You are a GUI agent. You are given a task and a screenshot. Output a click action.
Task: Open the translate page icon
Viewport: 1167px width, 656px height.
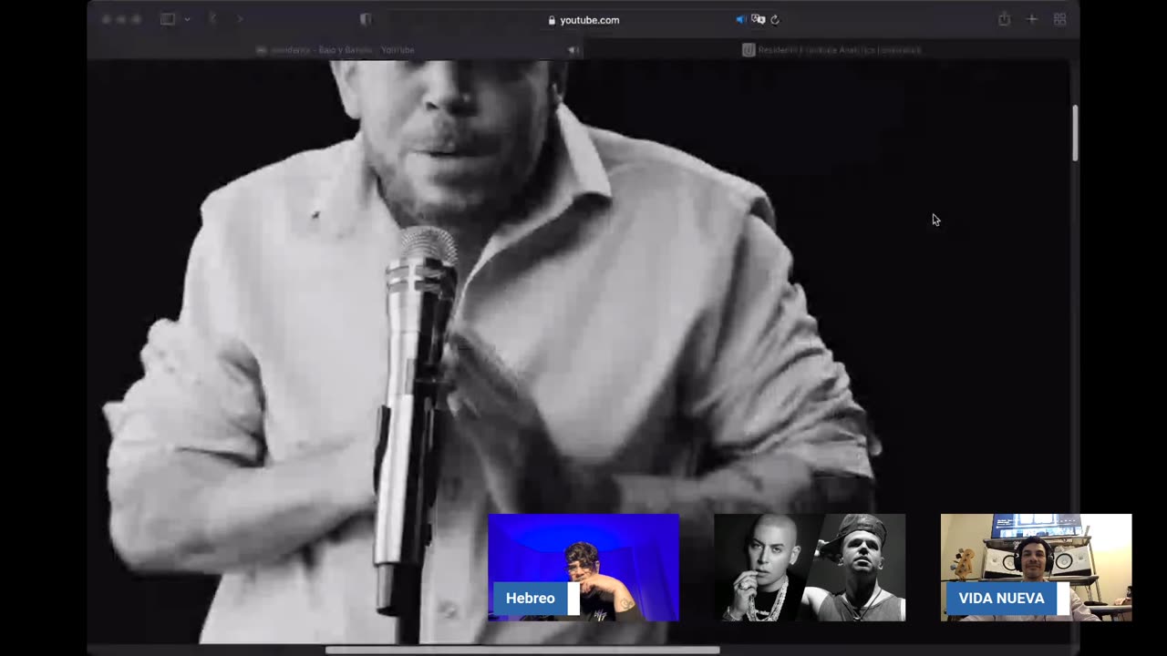coord(758,19)
